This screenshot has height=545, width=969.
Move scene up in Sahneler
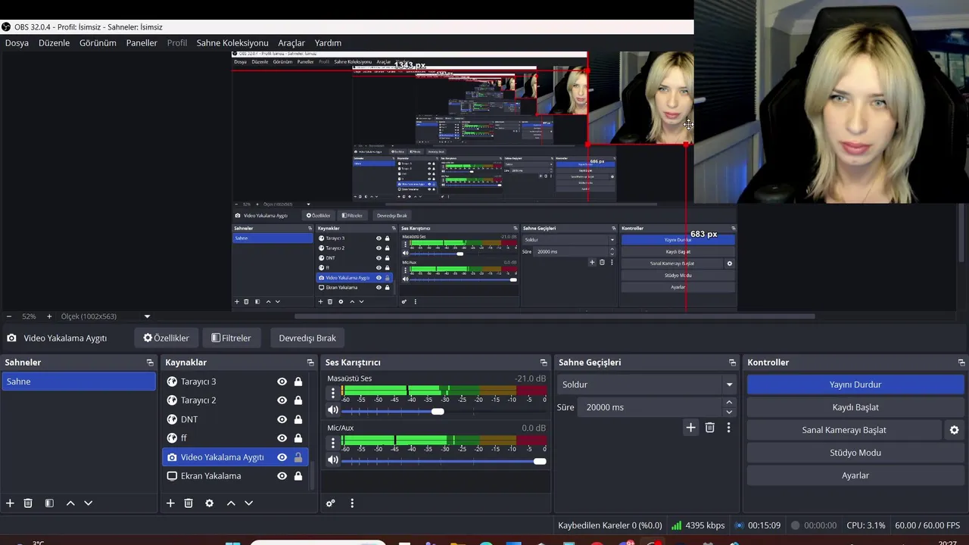tap(70, 503)
